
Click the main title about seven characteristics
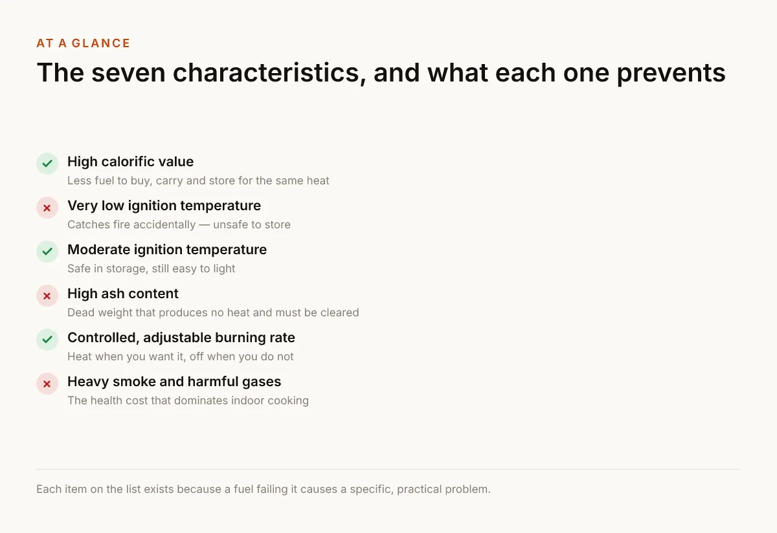tap(381, 72)
